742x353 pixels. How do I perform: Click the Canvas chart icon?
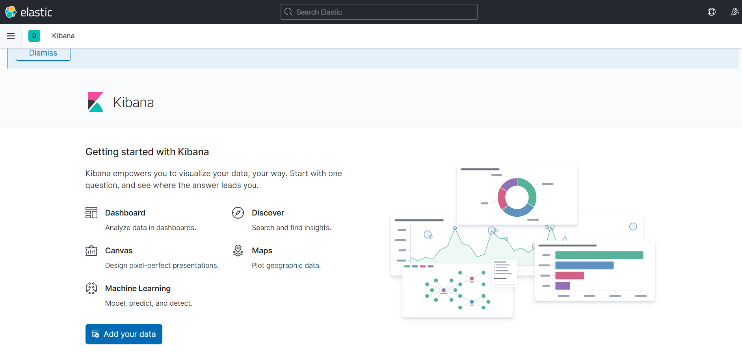[91, 251]
